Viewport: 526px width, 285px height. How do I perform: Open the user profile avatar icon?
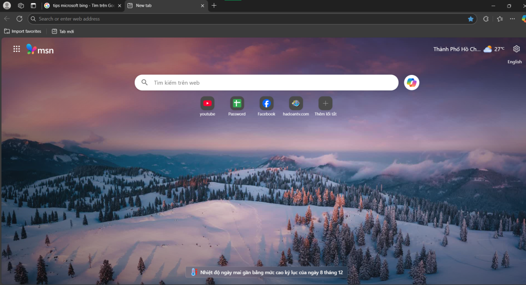(x=7, y=6)
